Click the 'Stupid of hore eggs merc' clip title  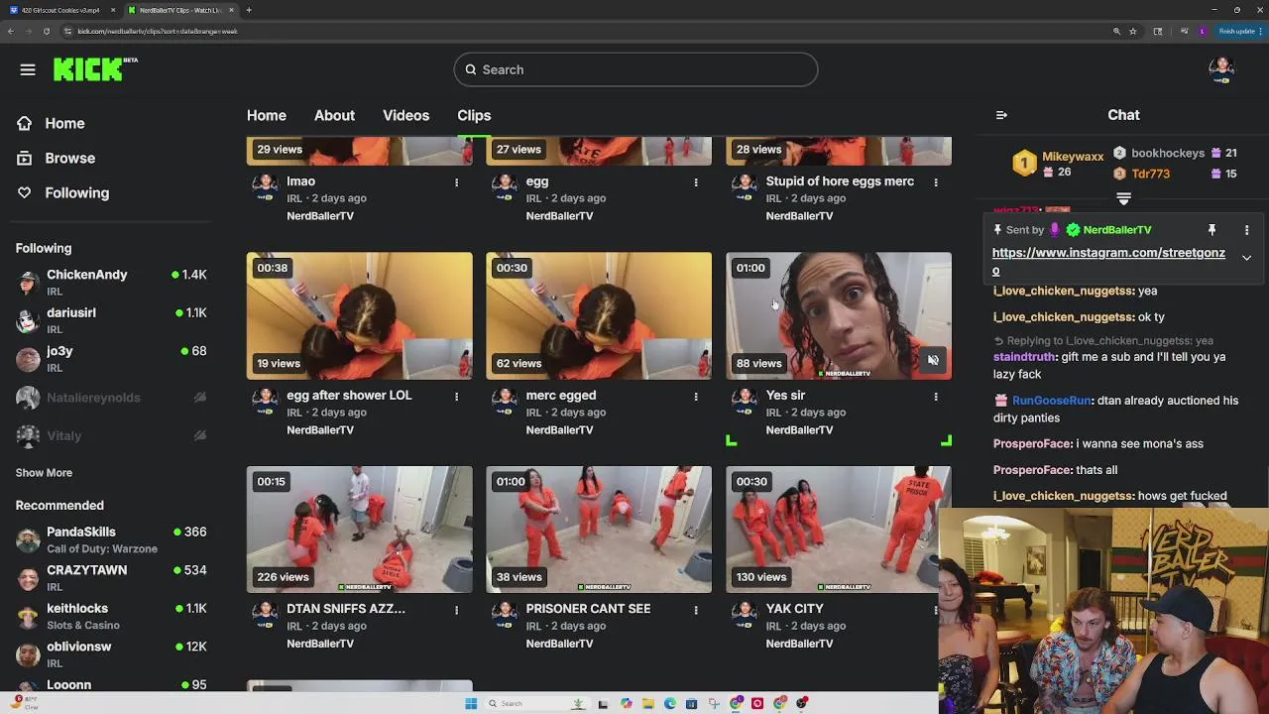[x=840, y=181]
